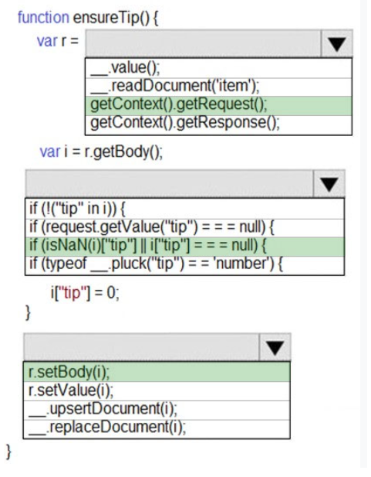This screenshot has width=371, height=477.
Task: Choose getContext().getRequest(); option
Action: click(x=218, y=106)
